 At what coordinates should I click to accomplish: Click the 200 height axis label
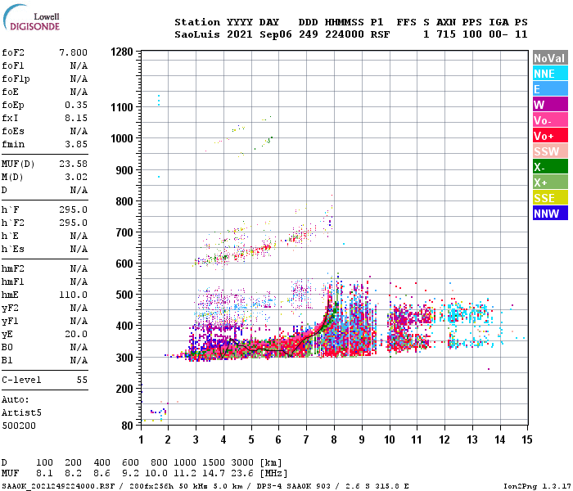click(x=124, y=389)
